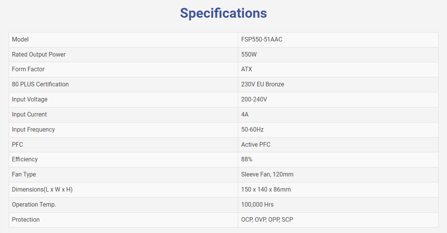
Task: Click the OCP, OVP, OPP, SCP protection value
Action: pos(267,220)
